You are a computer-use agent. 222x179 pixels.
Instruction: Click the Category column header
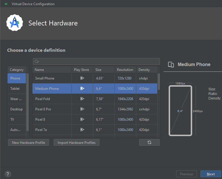(x=17, y=70)
